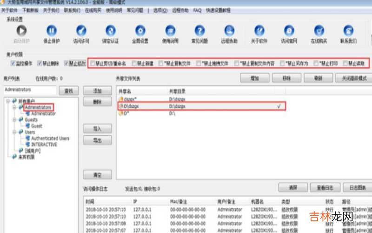Collapse the Users group expander
This screenshot has height=233, width=372.
point(14,132)
